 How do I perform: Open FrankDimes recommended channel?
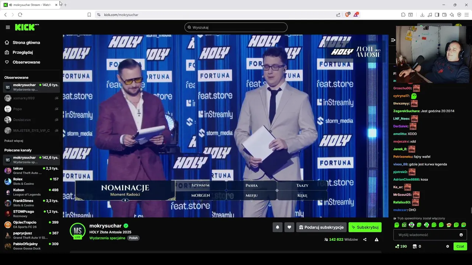tap(31, 203)
